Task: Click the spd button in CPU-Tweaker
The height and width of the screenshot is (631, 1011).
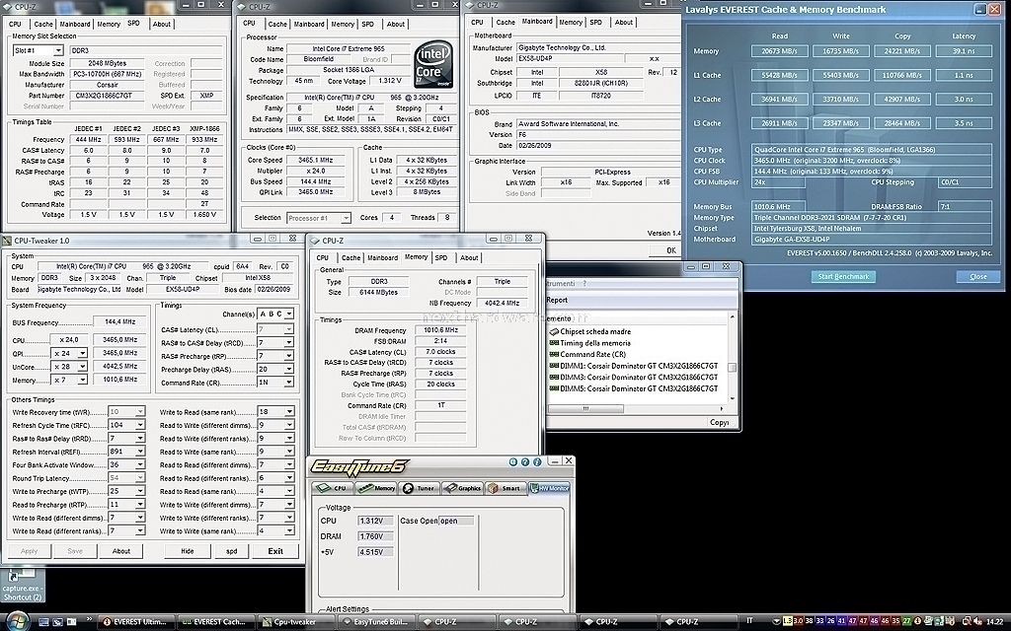Action: pyautogui.click(x=231, y=551)
